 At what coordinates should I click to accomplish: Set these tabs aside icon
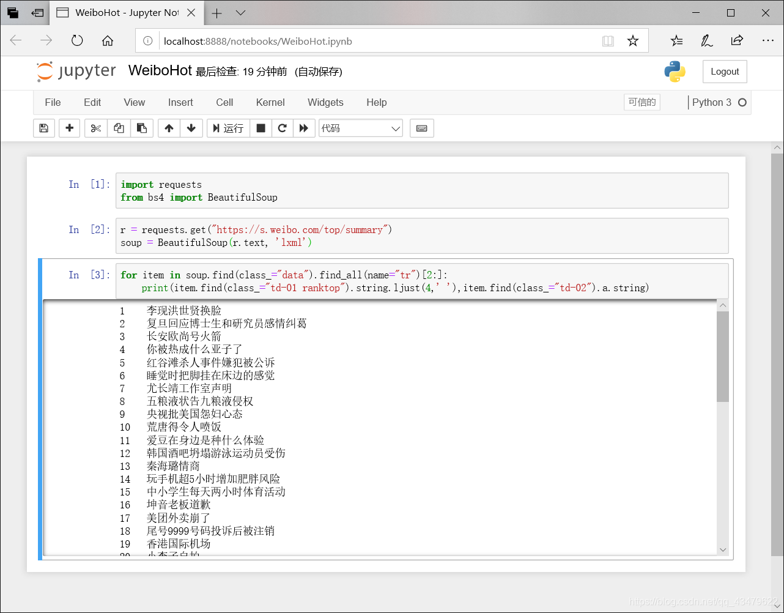coord(37,13)
